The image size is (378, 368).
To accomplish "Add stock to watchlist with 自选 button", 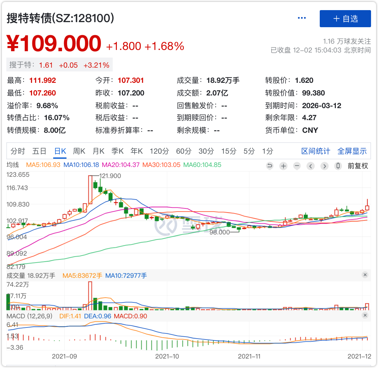I will click(345, 19).
